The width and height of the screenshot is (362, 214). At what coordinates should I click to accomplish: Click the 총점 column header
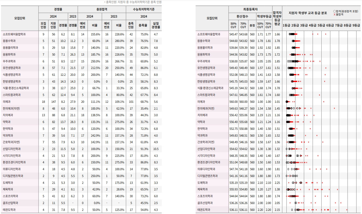tap(252, 25)
